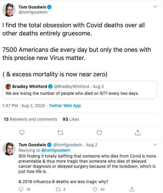Open Bradley Whitford's small avatar in quoted tweet

click(8, 87)
